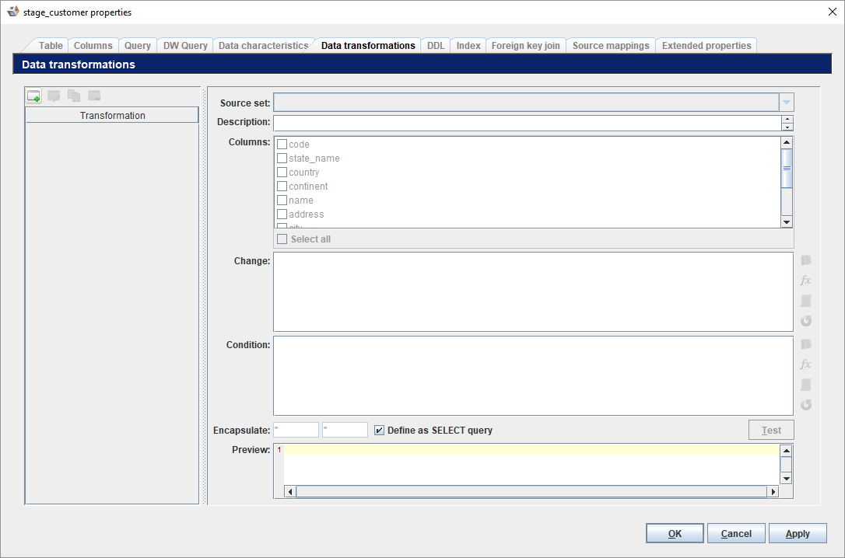The image size is (845, 558).
Task: Open the DW Query tab
Action: pos(185,46)
